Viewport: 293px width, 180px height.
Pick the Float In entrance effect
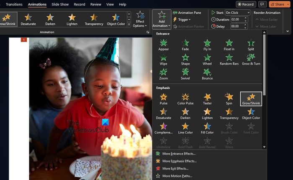[229, 45]
